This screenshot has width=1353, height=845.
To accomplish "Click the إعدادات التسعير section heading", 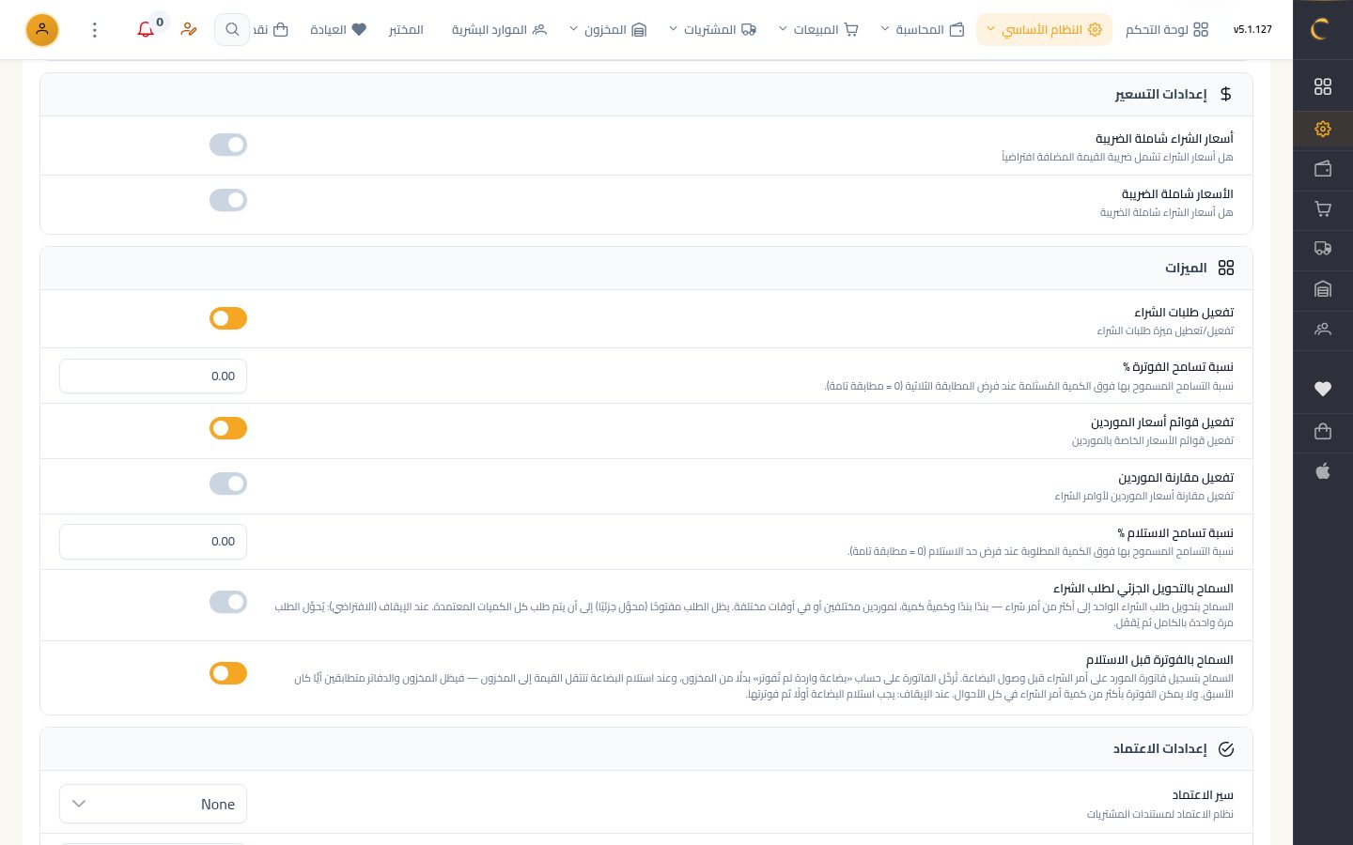I will click(1160, 94).
